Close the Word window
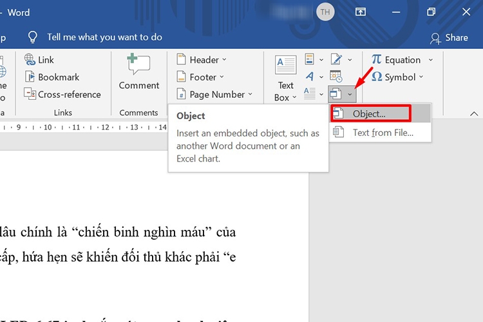Image resolution: width=483 pixels, height=322 pixels. point(466,12)
